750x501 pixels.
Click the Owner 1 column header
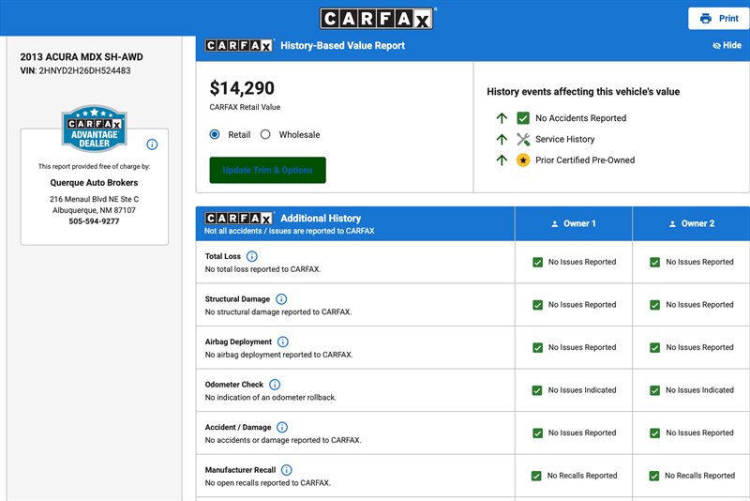(x=573, y=224)
